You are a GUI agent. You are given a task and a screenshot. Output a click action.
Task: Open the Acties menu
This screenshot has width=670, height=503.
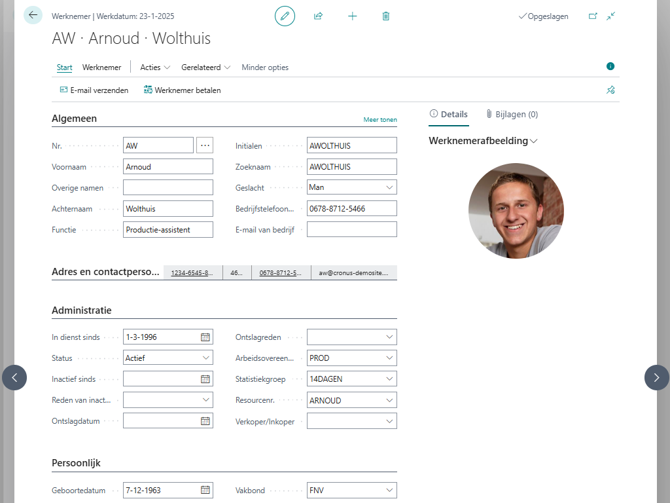tap(155, 67)
